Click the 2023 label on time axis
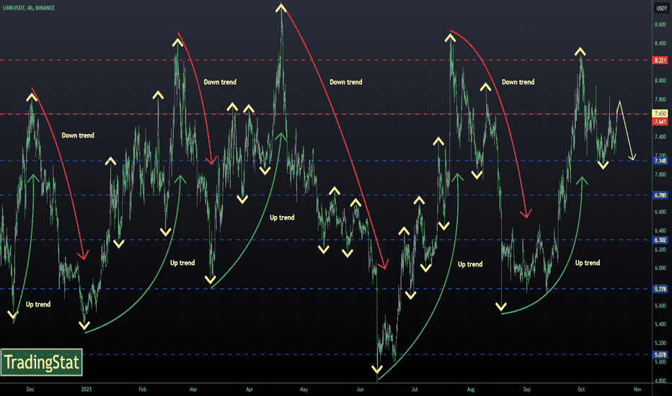Screen dimensions: 672x396 [x=86, y=390]
